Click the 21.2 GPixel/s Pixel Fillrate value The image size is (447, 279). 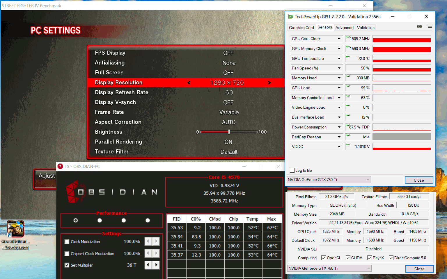pyautogui.click(x=336, y=197)
